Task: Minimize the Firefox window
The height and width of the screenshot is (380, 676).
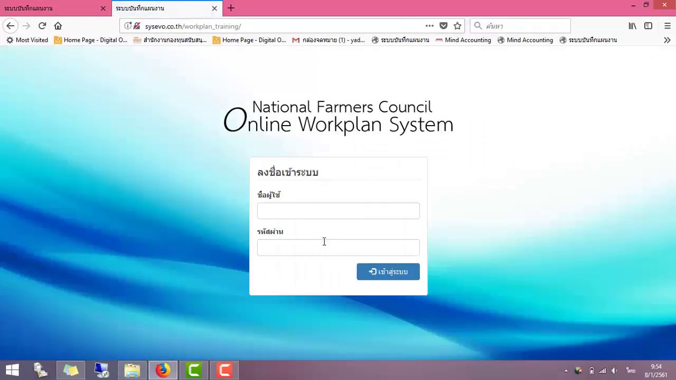Action: (x=633, y=5)
